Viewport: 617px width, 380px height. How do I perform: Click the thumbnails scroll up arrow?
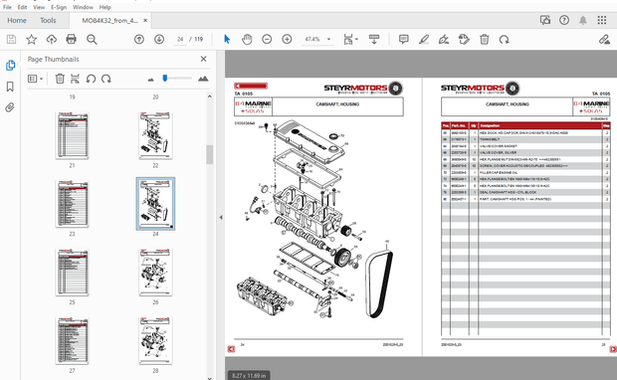pos(209,96)
